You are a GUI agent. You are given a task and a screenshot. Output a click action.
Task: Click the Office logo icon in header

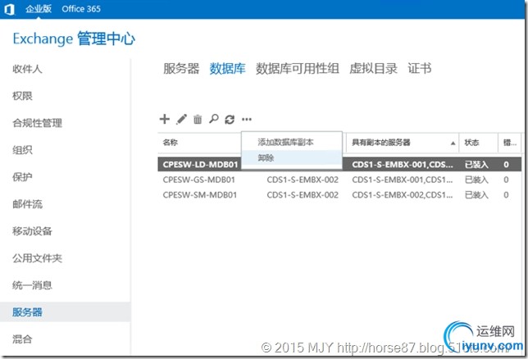pyautogui.click(x=10, y=9)
